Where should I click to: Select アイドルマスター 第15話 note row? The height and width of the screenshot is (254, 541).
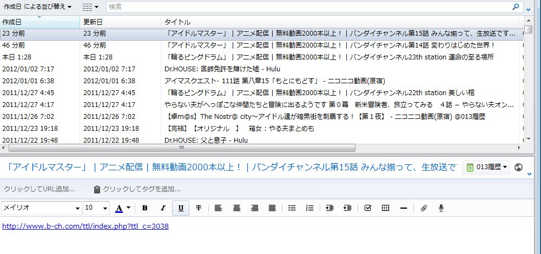[261, 34]
